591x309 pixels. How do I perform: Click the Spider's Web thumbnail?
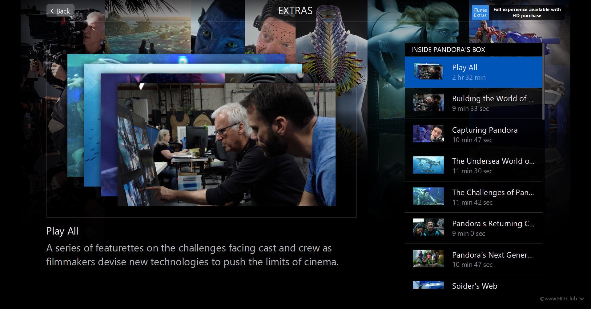[x=428, y=285]
